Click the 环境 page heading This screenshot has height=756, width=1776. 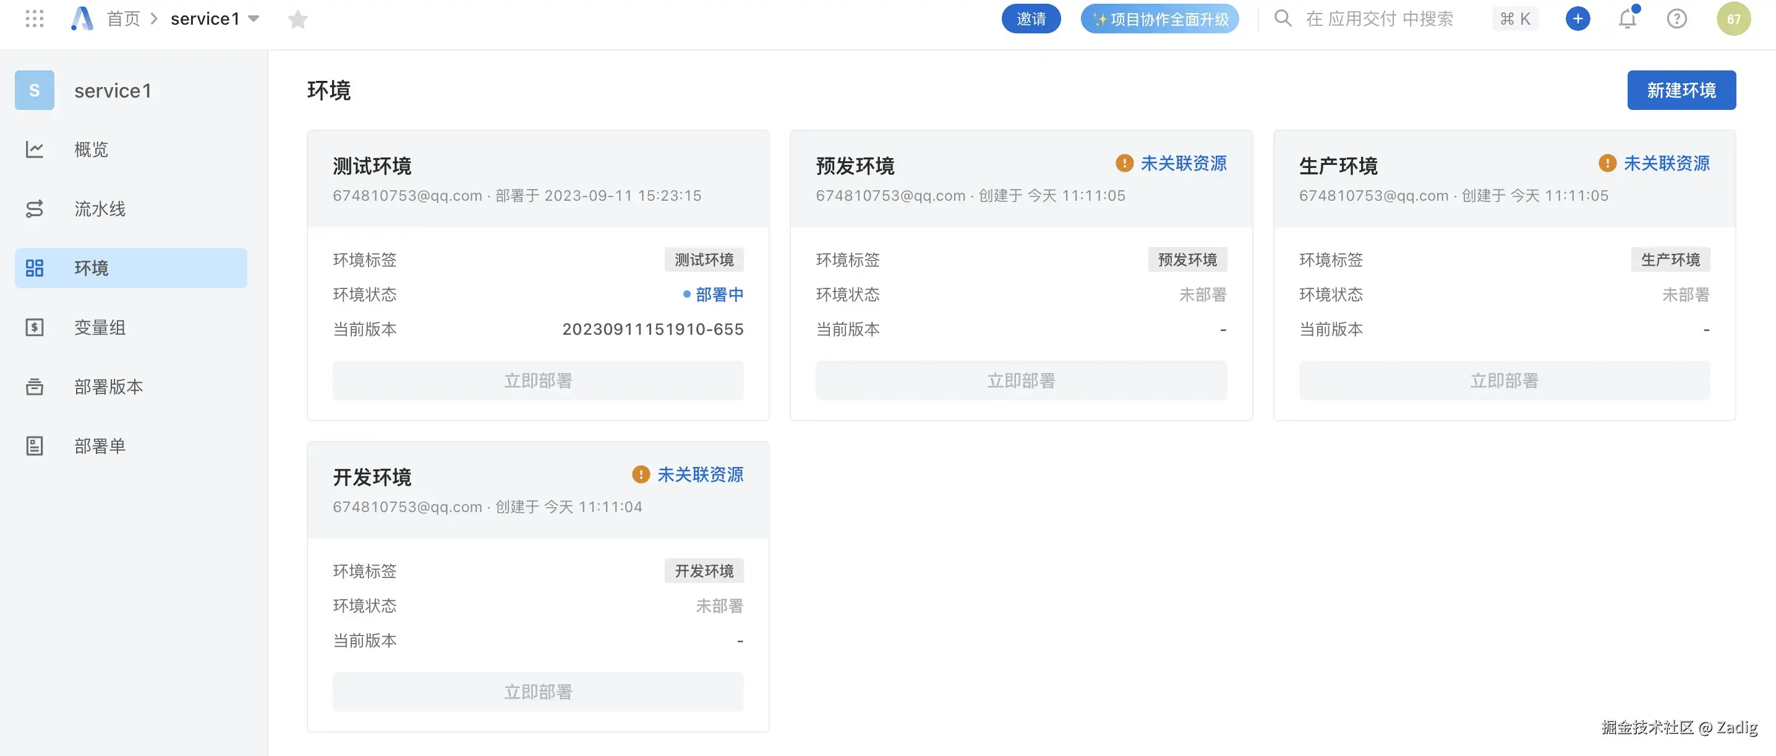[329, 90]
